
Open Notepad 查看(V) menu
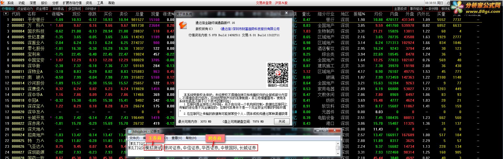tap(177, 138)
